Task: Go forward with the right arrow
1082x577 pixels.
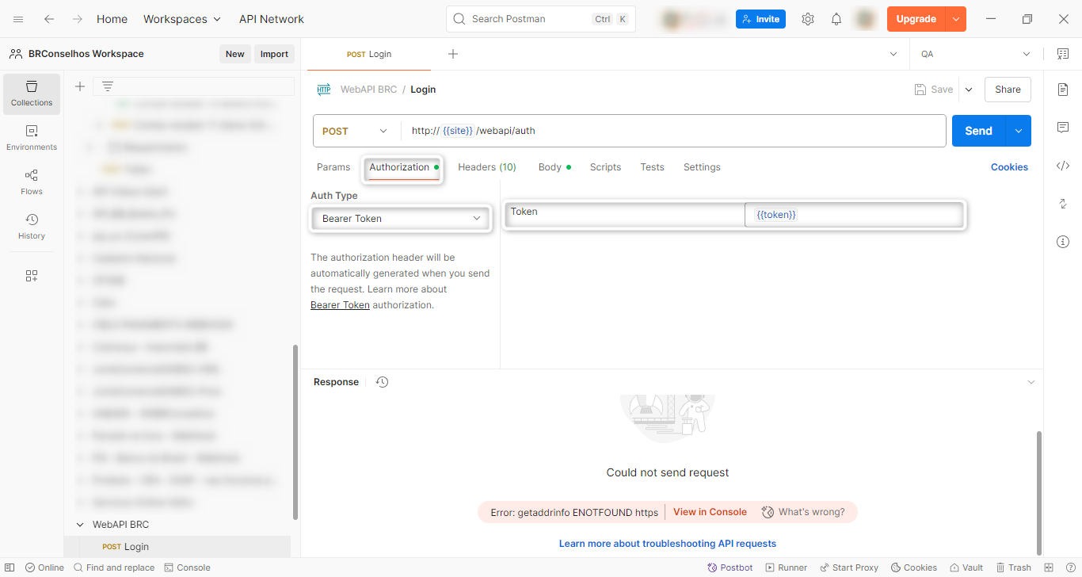Action: tap(78, 19)
